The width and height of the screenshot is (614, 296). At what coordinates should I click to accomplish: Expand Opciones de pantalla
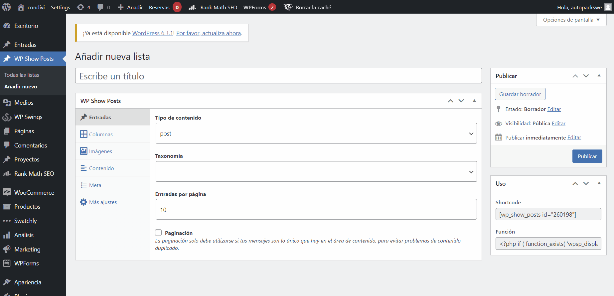tap(571, 20)
